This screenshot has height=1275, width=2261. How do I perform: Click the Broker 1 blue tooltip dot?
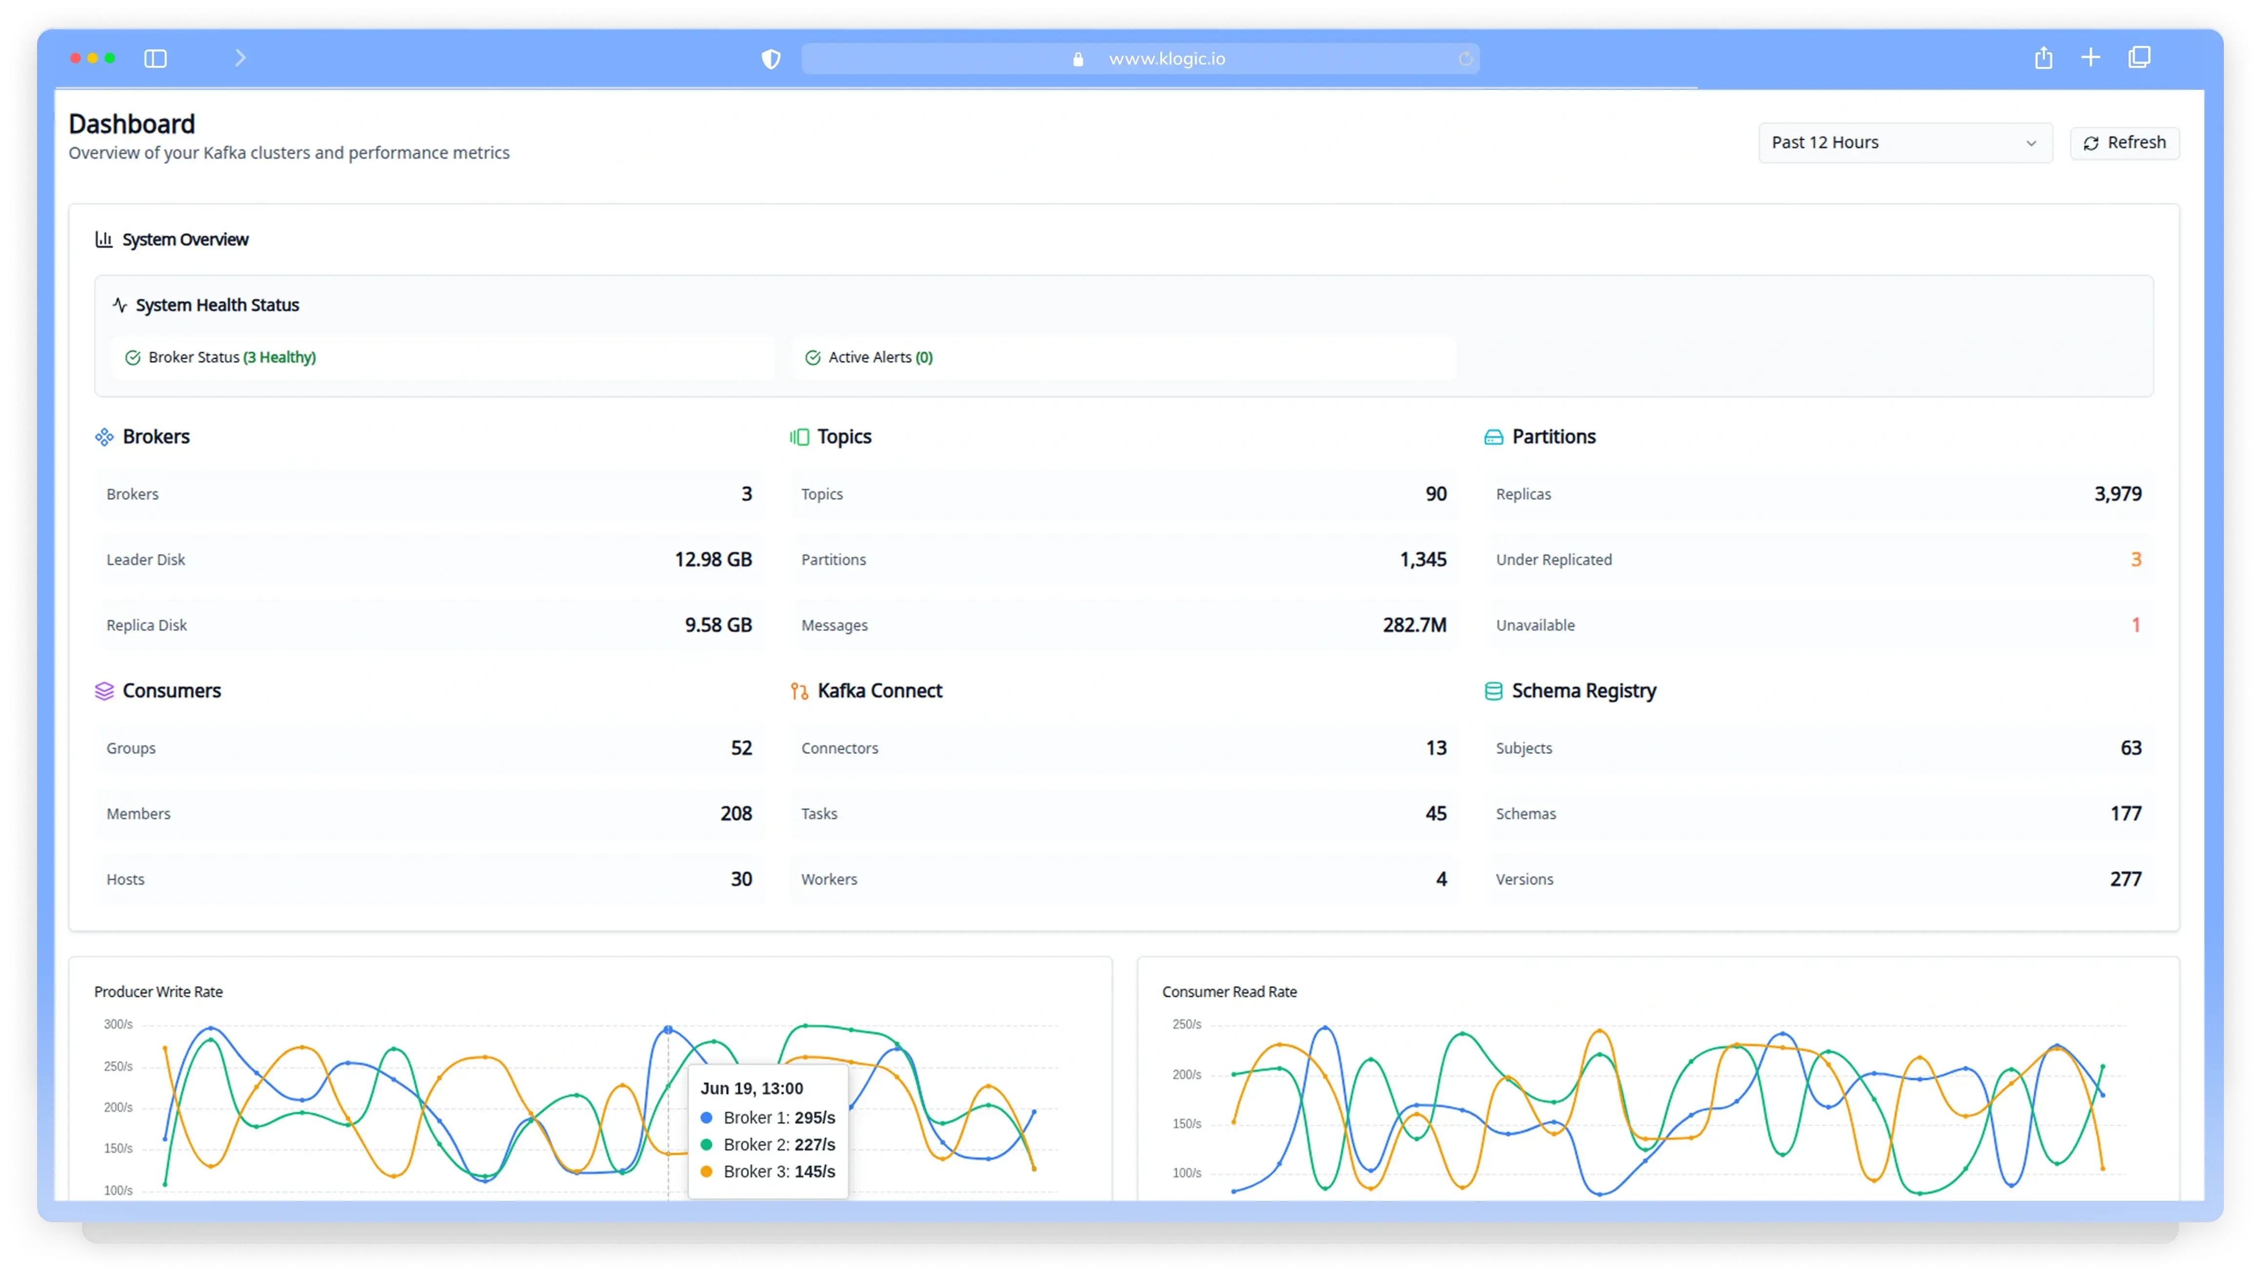tap(706, 1119)
